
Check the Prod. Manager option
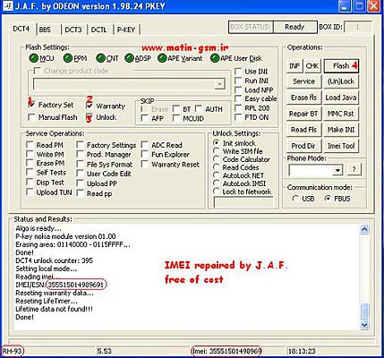click(80, 155)
